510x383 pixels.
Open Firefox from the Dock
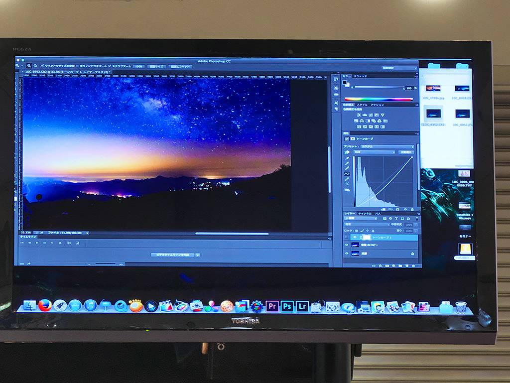(45, 306)
